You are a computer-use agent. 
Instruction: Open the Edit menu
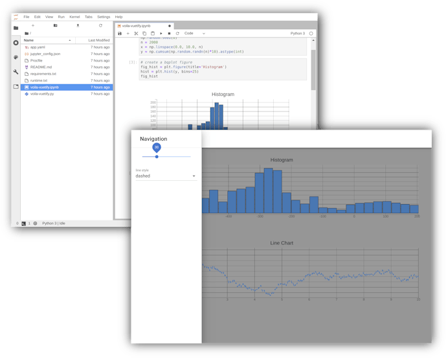(37, 17)
